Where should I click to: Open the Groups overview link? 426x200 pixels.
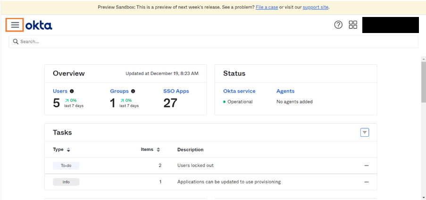click(x=119, y=91)
